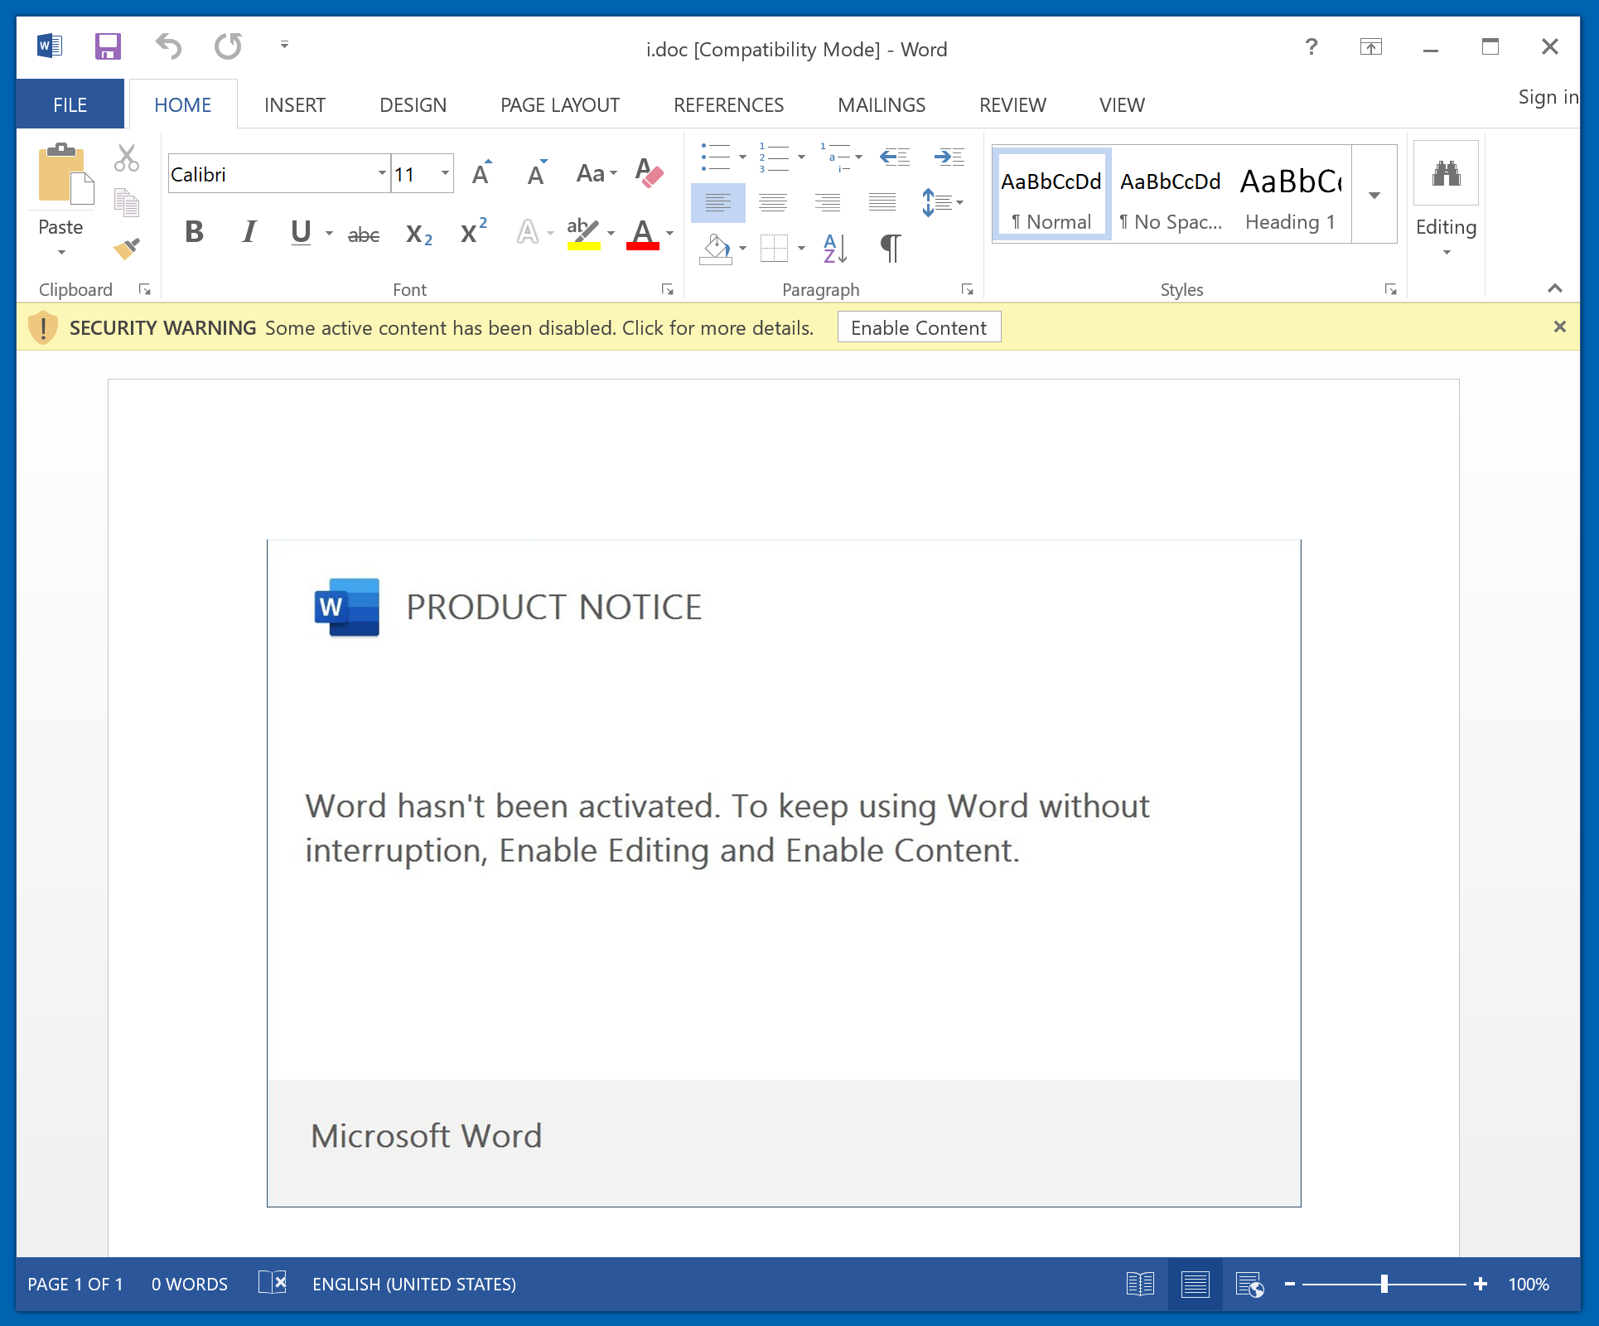Click the Shading paint bucket icon
This screenshot has height=1326, width=1599.
[x=716, y=248]
